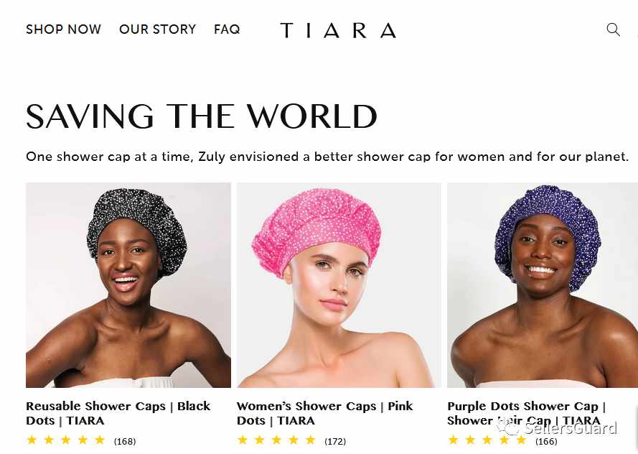Open Purple Dots Shower Cap title link
Viewport: 638px width, 454px height.
[527, 413]
